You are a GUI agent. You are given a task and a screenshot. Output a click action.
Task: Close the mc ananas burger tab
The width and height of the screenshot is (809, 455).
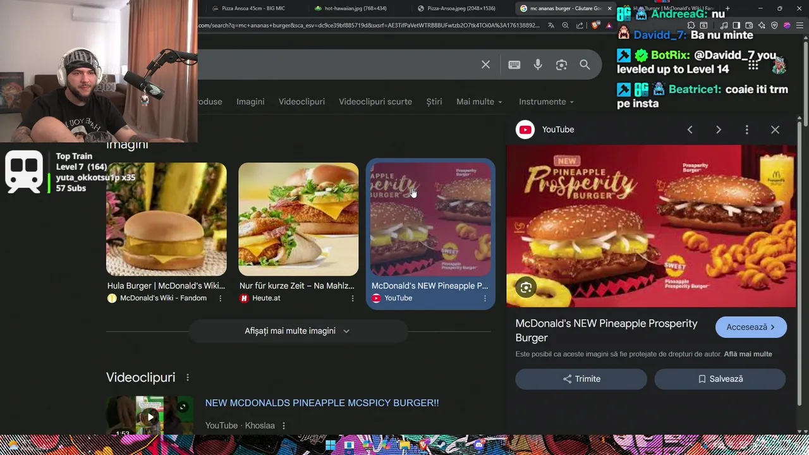609,8
